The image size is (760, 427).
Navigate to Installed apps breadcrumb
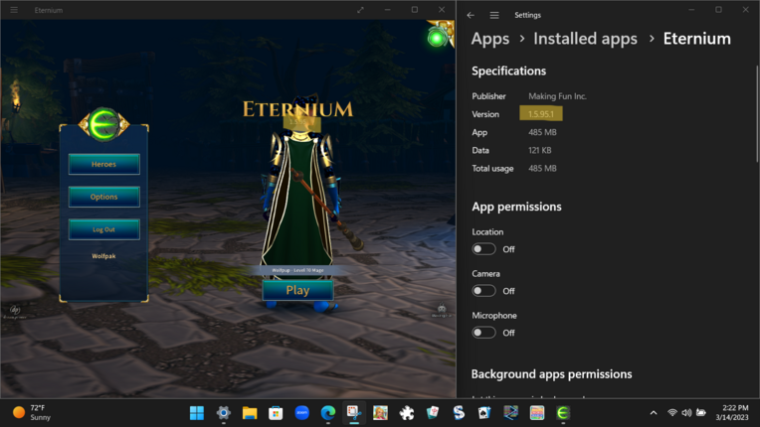point(585,39)
